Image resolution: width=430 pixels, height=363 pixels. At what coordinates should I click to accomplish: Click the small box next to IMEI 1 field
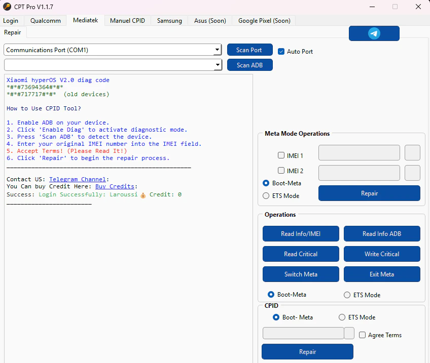point(412,153)
